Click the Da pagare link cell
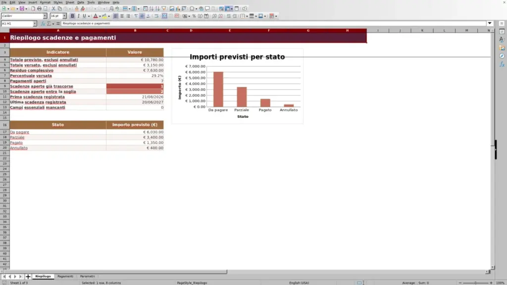The width and height of the screenshot is (507, 285). [19, 132]
